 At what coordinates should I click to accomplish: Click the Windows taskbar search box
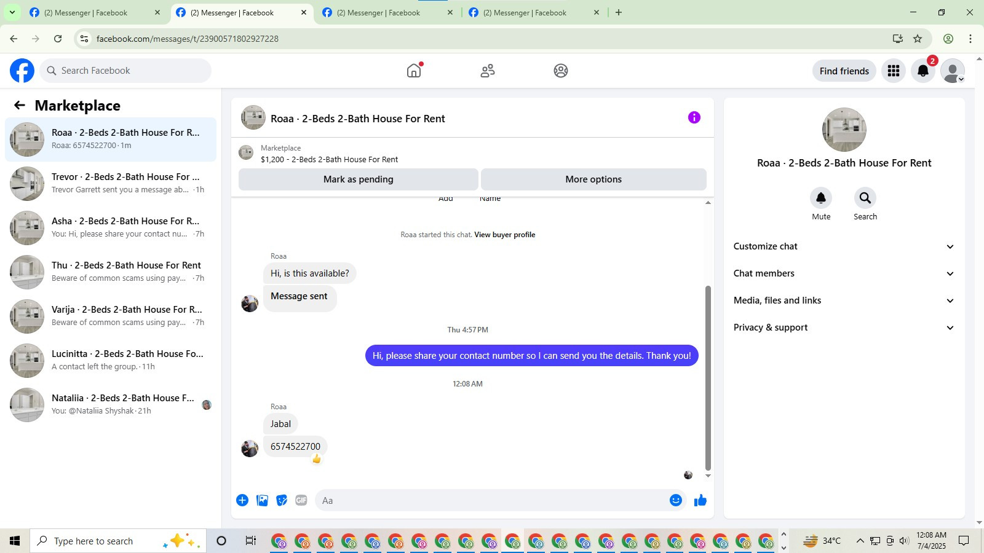(118, 541)
